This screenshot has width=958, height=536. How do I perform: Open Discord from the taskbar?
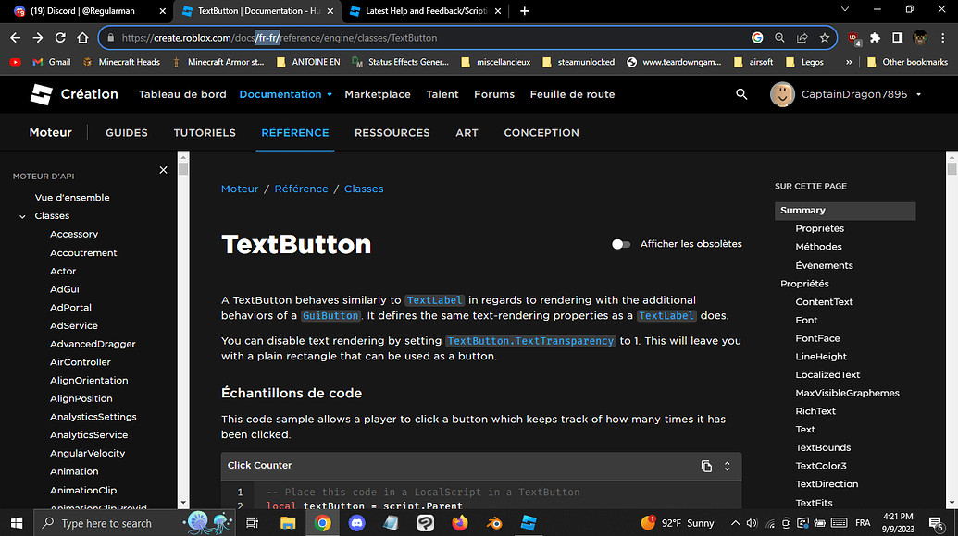coord(356,523)
